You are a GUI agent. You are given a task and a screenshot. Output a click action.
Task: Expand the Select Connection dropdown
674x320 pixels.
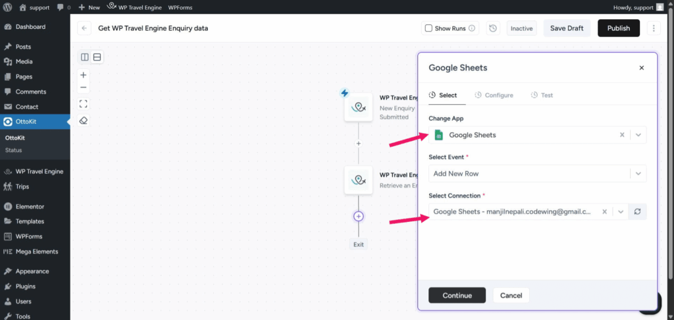(620, 211)
